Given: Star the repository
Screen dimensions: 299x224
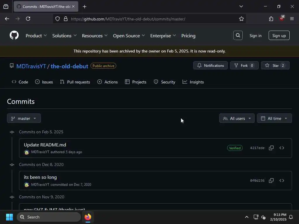Looking at the screenshot, I should tap(275, 65).
